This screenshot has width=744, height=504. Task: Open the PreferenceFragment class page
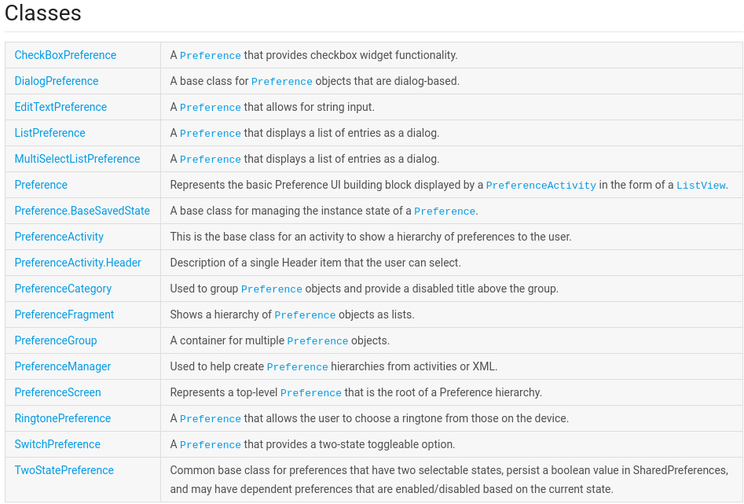64,315
